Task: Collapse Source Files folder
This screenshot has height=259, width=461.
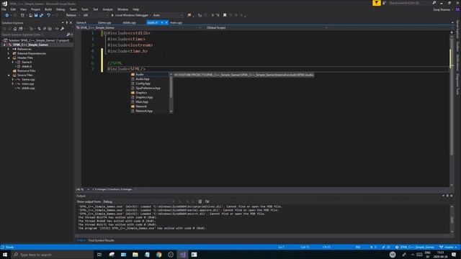Action: pos(9,75)
